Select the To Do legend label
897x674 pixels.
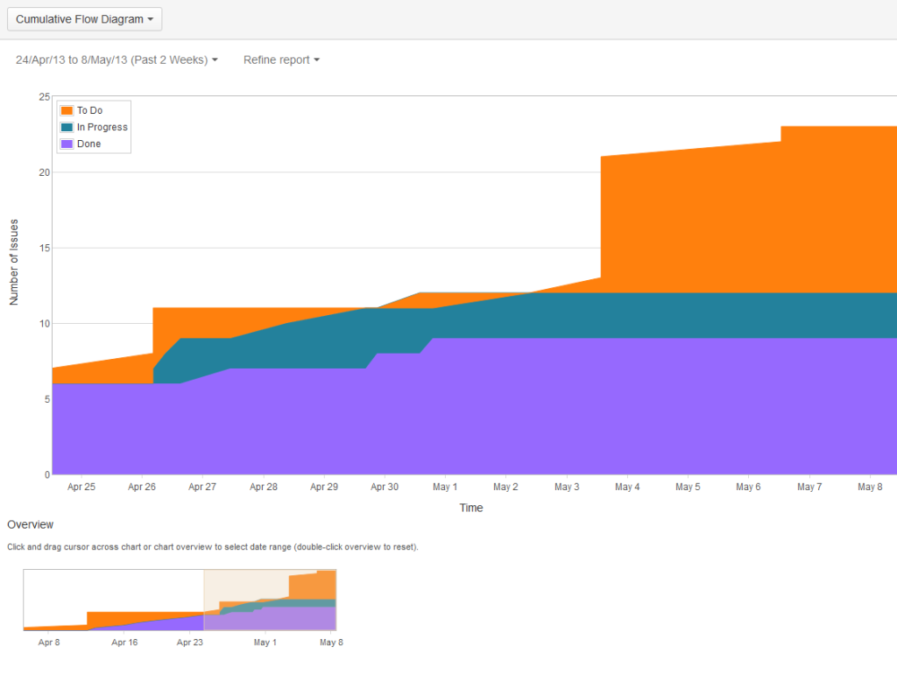coord(89,110)
